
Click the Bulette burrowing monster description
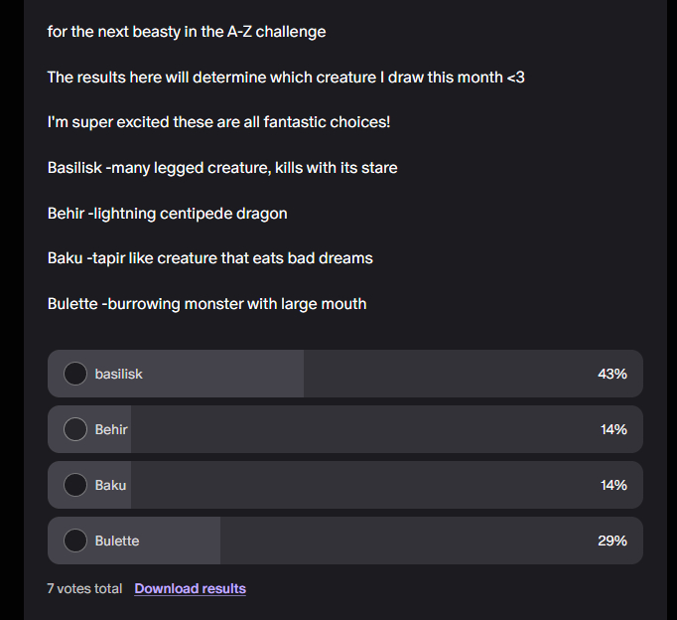(x=206, y=304)
